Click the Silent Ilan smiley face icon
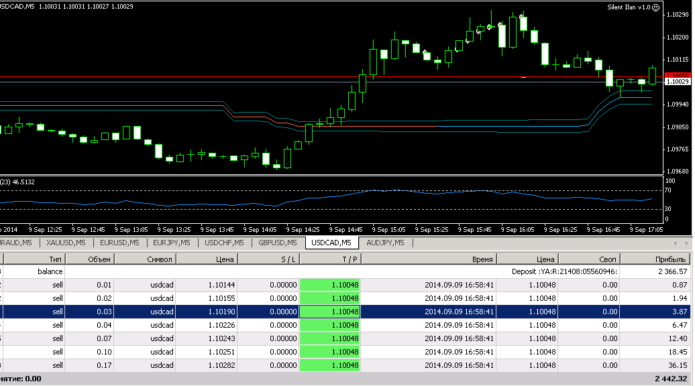 (x=656, y=7)
